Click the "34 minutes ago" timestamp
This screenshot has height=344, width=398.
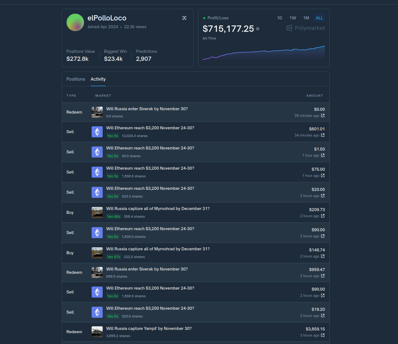point(307,135)
